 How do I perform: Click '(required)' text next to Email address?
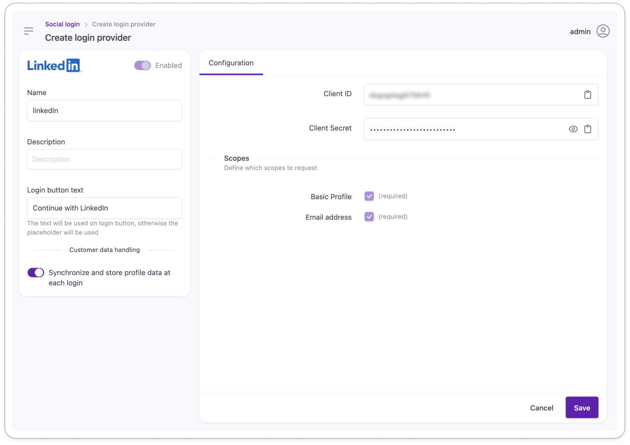(x=393, y=217)
